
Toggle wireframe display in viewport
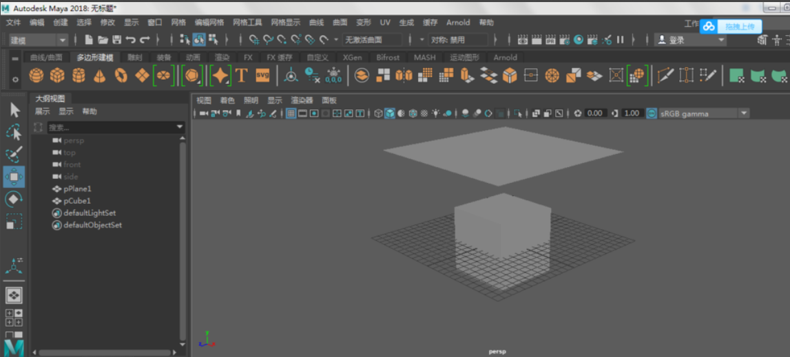click(378, 113)
